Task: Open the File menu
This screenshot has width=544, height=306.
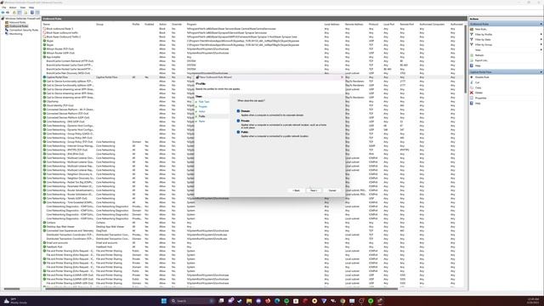Action: tap(3, 8)
